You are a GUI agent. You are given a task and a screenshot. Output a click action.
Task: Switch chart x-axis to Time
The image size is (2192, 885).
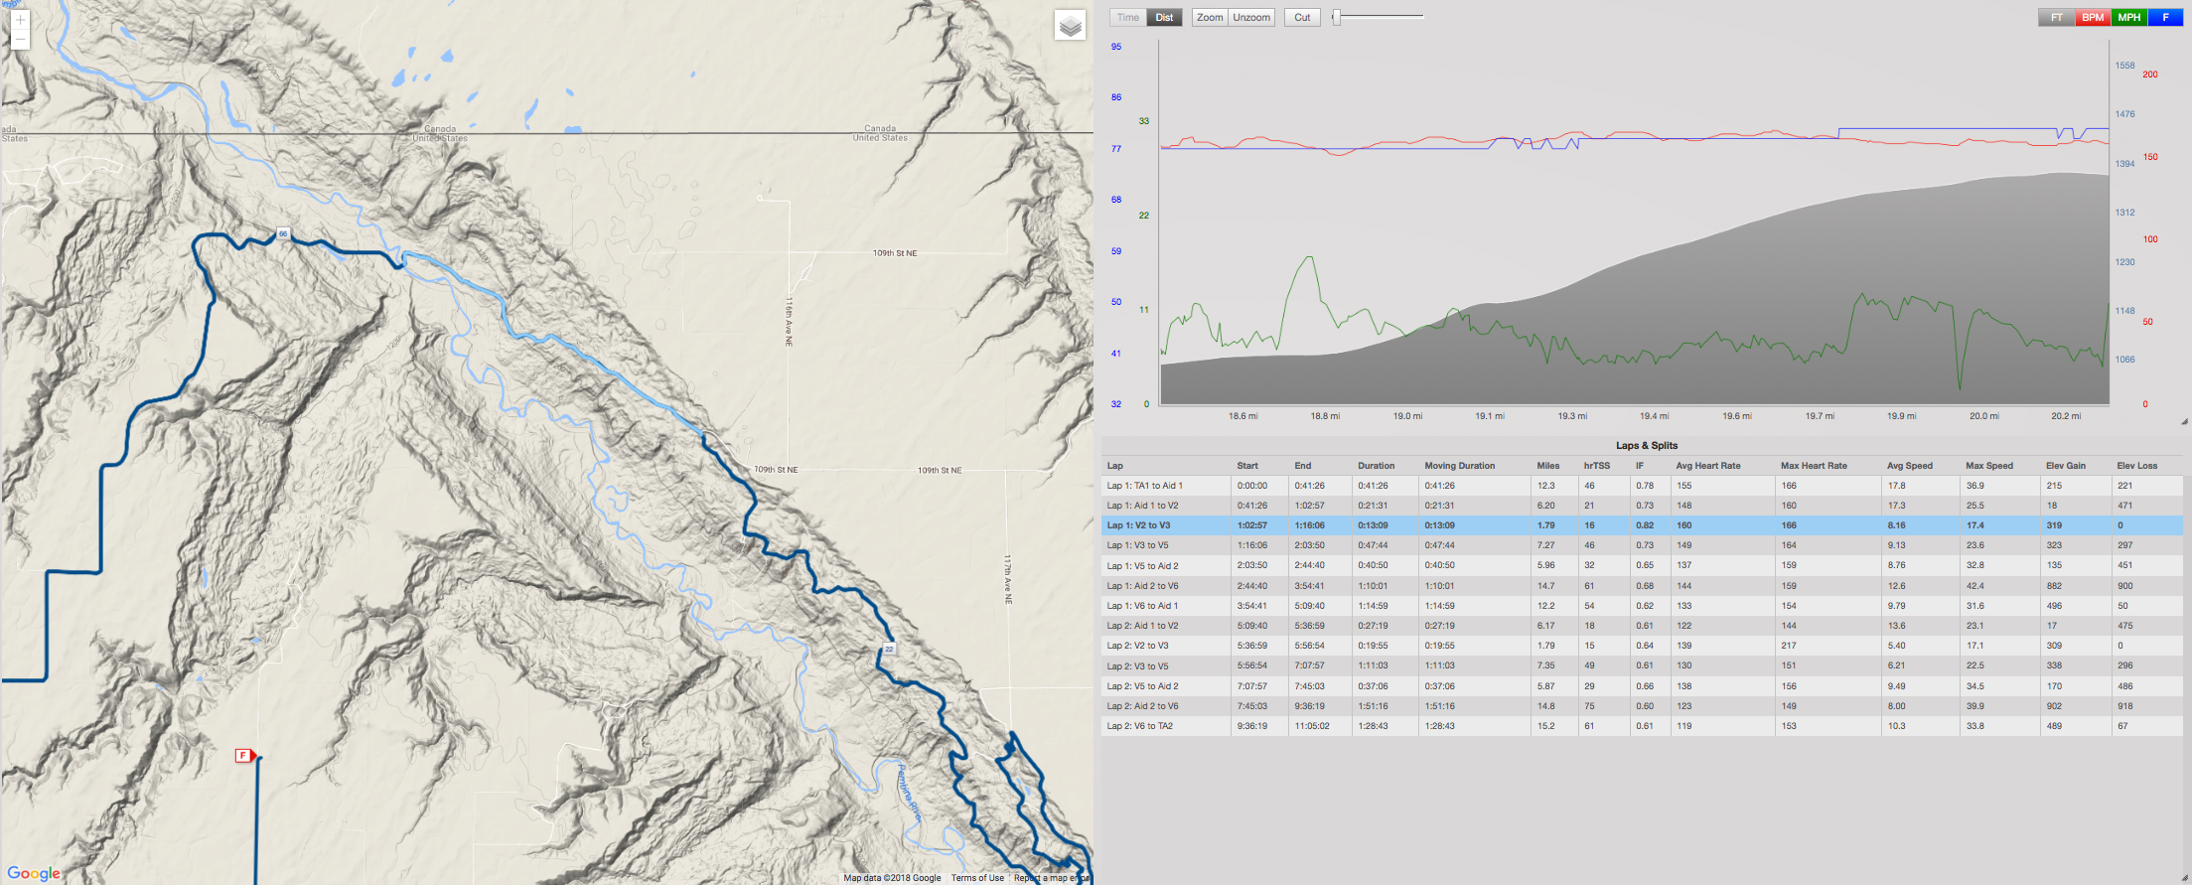pyautogui.click(x=1128, y=17)
